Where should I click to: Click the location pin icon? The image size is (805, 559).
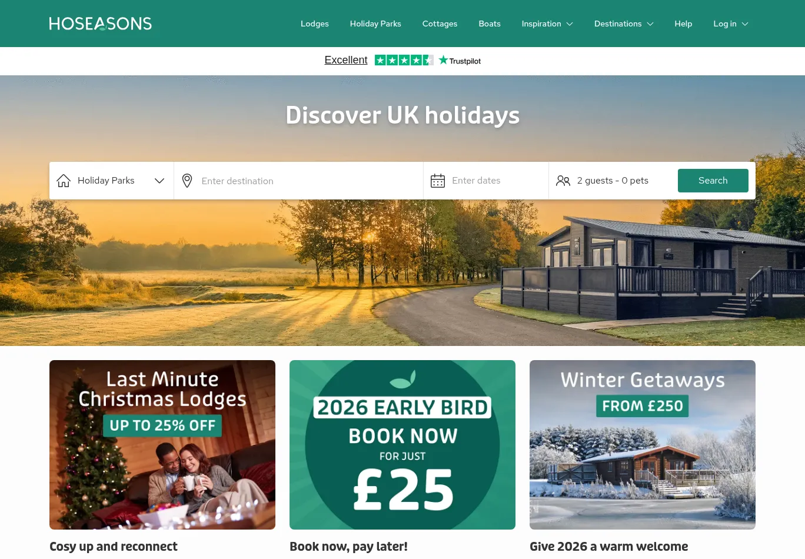[x=187, y=181]
